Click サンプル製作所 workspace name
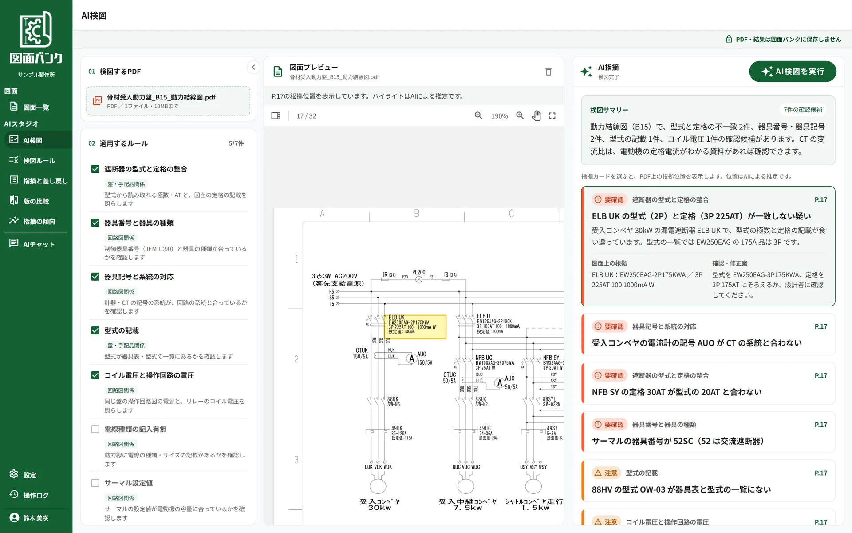 click(36, 75)
